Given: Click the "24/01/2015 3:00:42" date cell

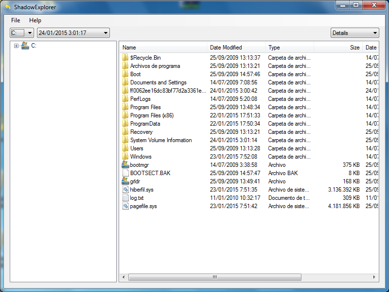Looking at the screenshot, I should pyautogui.click(x=233, y=91).
